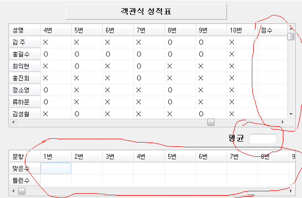This screenshot has height=198, width=302.
Task: Click the 1번 cell in the 맞은수 row
Action: click(56, 168)
